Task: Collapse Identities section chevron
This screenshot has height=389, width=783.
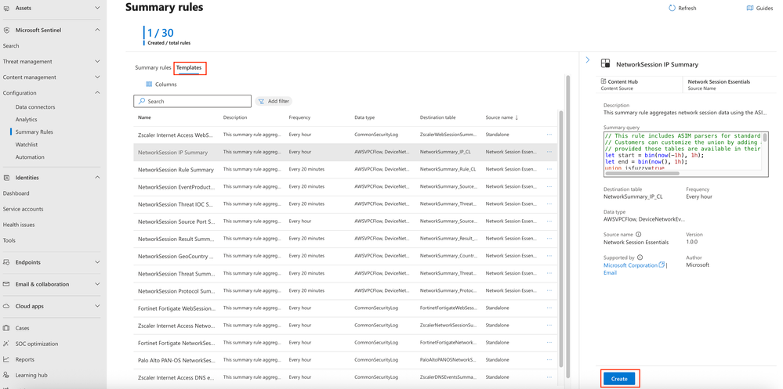Action: tap(97, 177)
